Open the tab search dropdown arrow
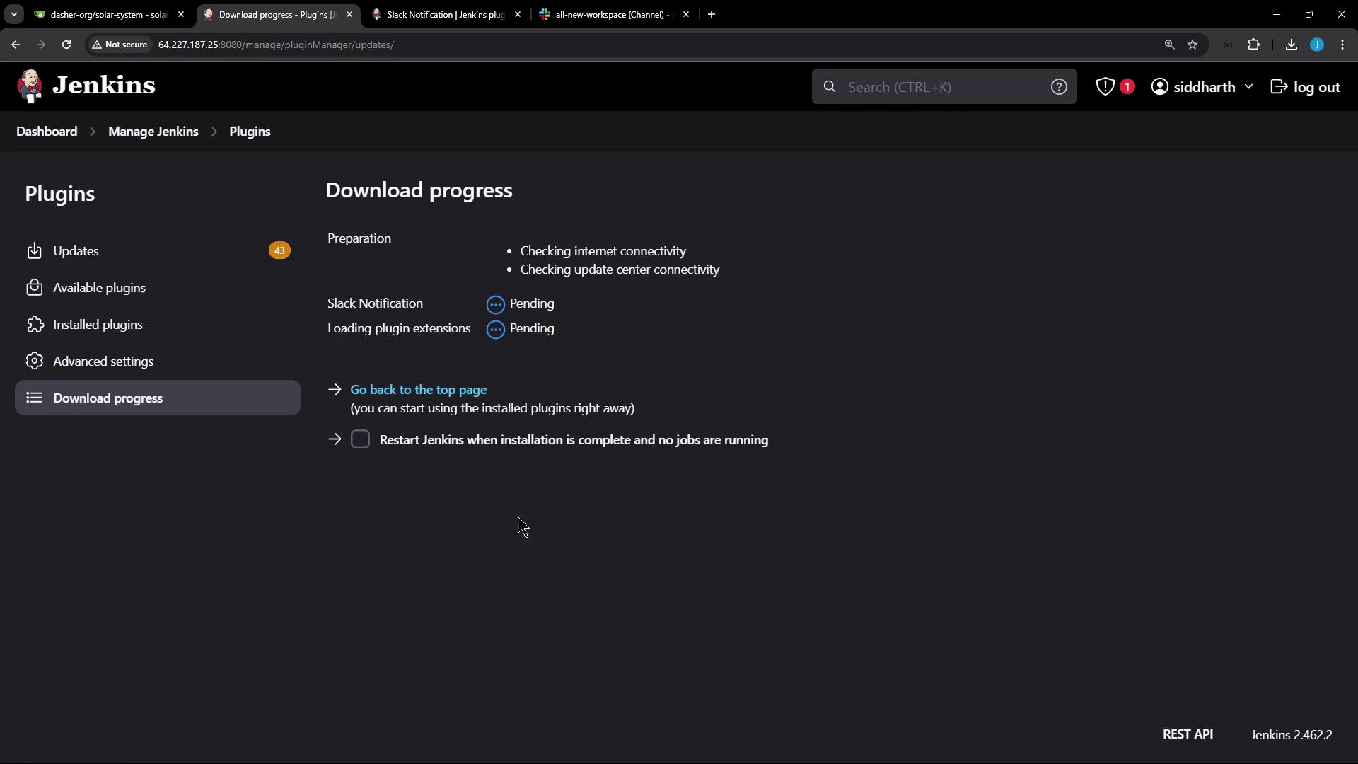The image size is (1358, 764). pos(13,14)
